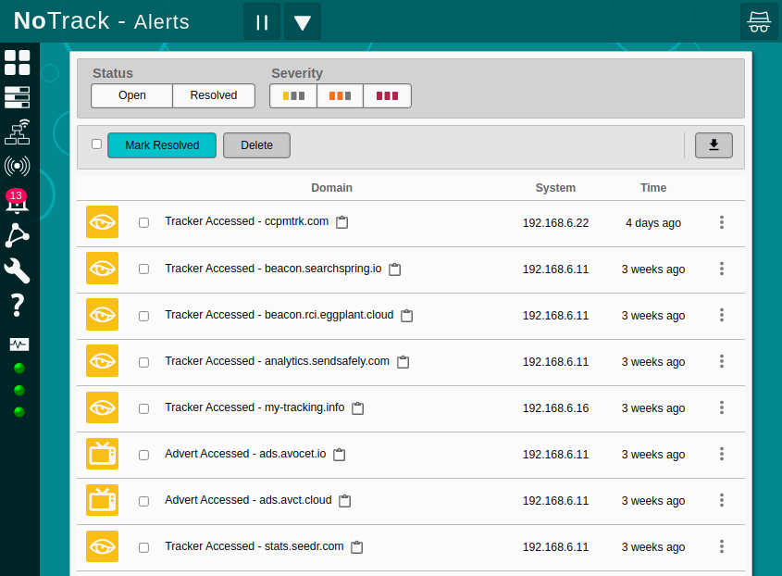Select the low severity yellow filter

coord(293,95)
